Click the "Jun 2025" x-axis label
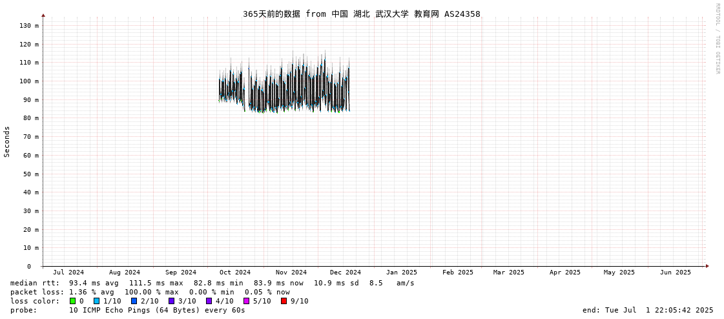724x319 pixels. click(x=676, y=273)
